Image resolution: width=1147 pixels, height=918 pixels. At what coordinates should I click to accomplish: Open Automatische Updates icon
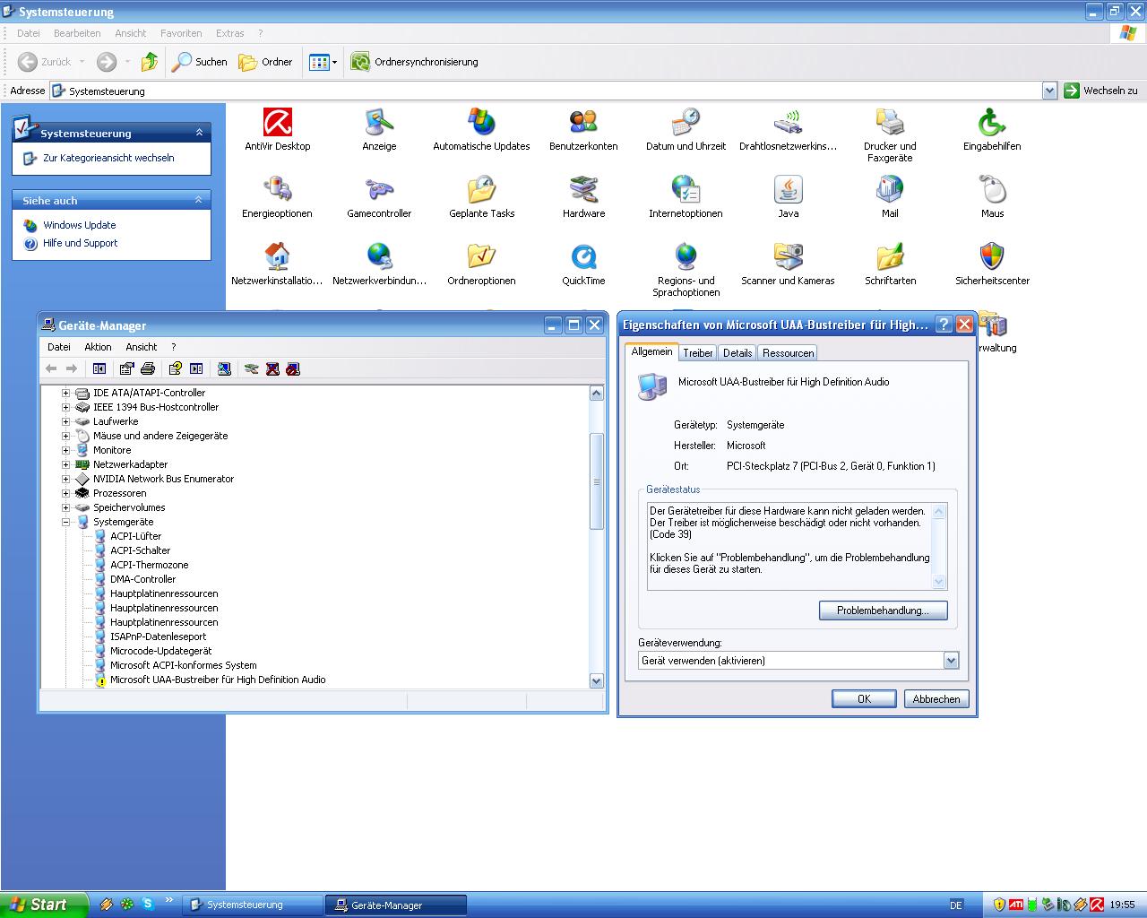tap(481, 129)
